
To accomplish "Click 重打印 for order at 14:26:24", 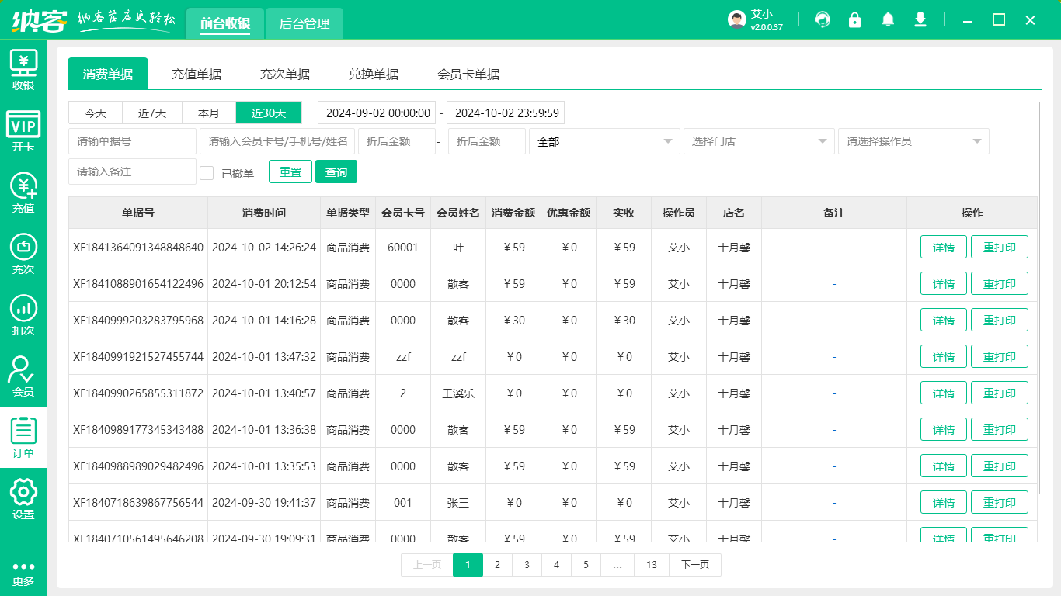I will point(1000,248).
